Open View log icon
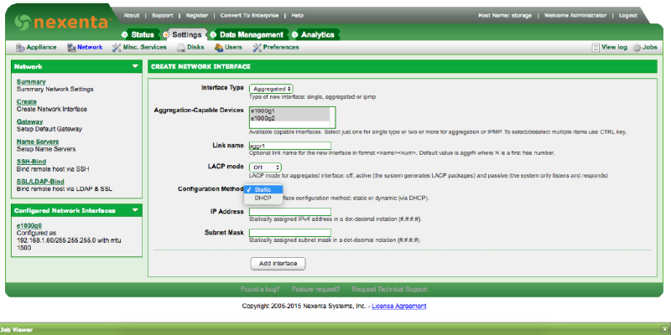 (596, 48)
